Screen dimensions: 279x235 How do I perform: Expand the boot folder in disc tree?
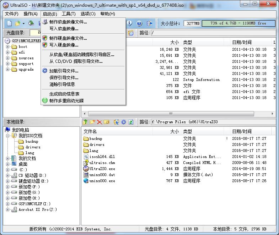click(7, 47)
